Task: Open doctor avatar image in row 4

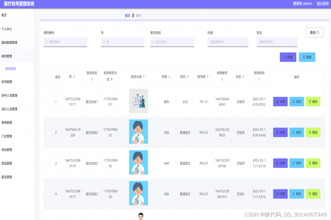Action: click(138, 193)
